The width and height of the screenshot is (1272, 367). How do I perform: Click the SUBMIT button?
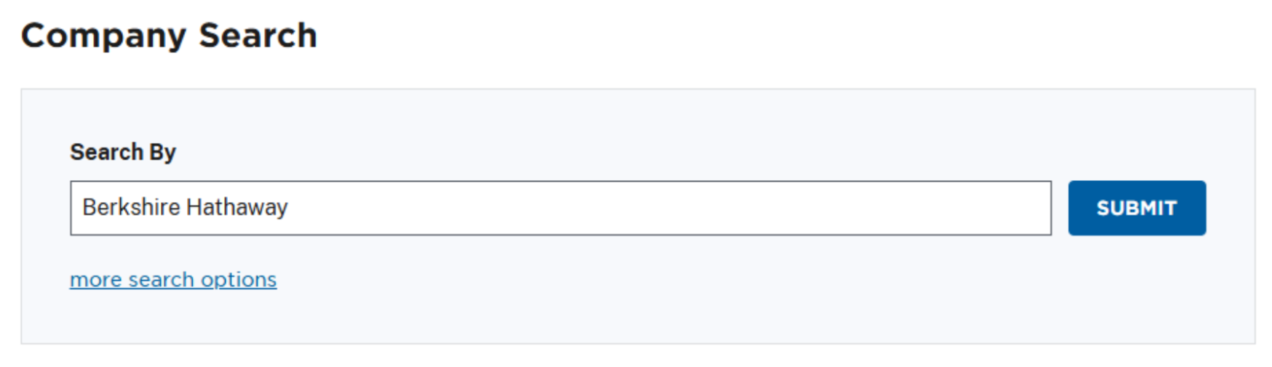(1136, 208)
